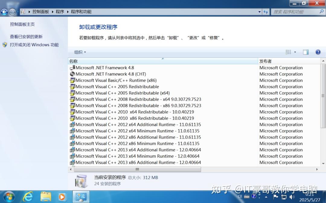Click the Back navigation arrow
The height and width of the screenshot is (203, 326).
click(x=4, y=11)
